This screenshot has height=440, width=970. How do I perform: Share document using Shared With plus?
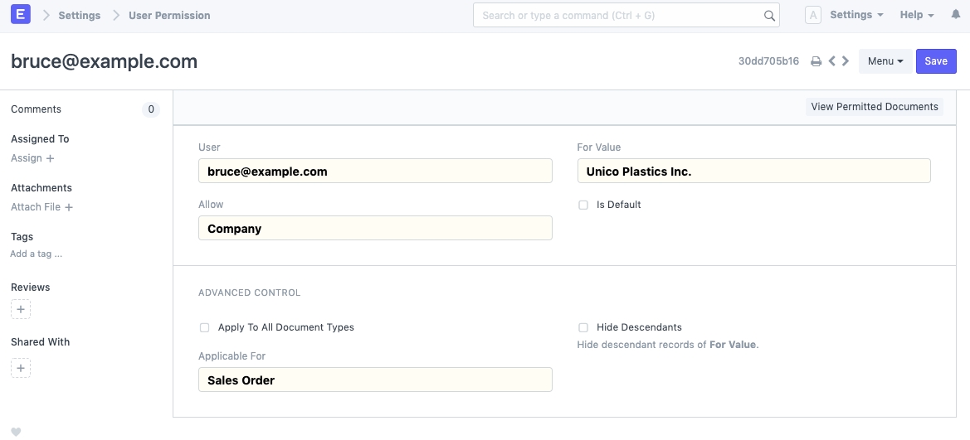(21, 368)
